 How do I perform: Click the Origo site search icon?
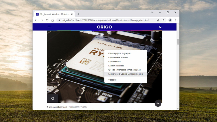pos(160,27)
